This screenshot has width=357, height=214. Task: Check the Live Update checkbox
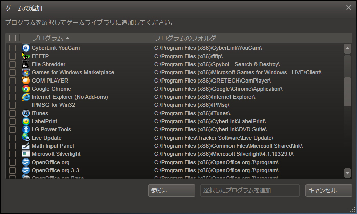(x=13, y=138)
